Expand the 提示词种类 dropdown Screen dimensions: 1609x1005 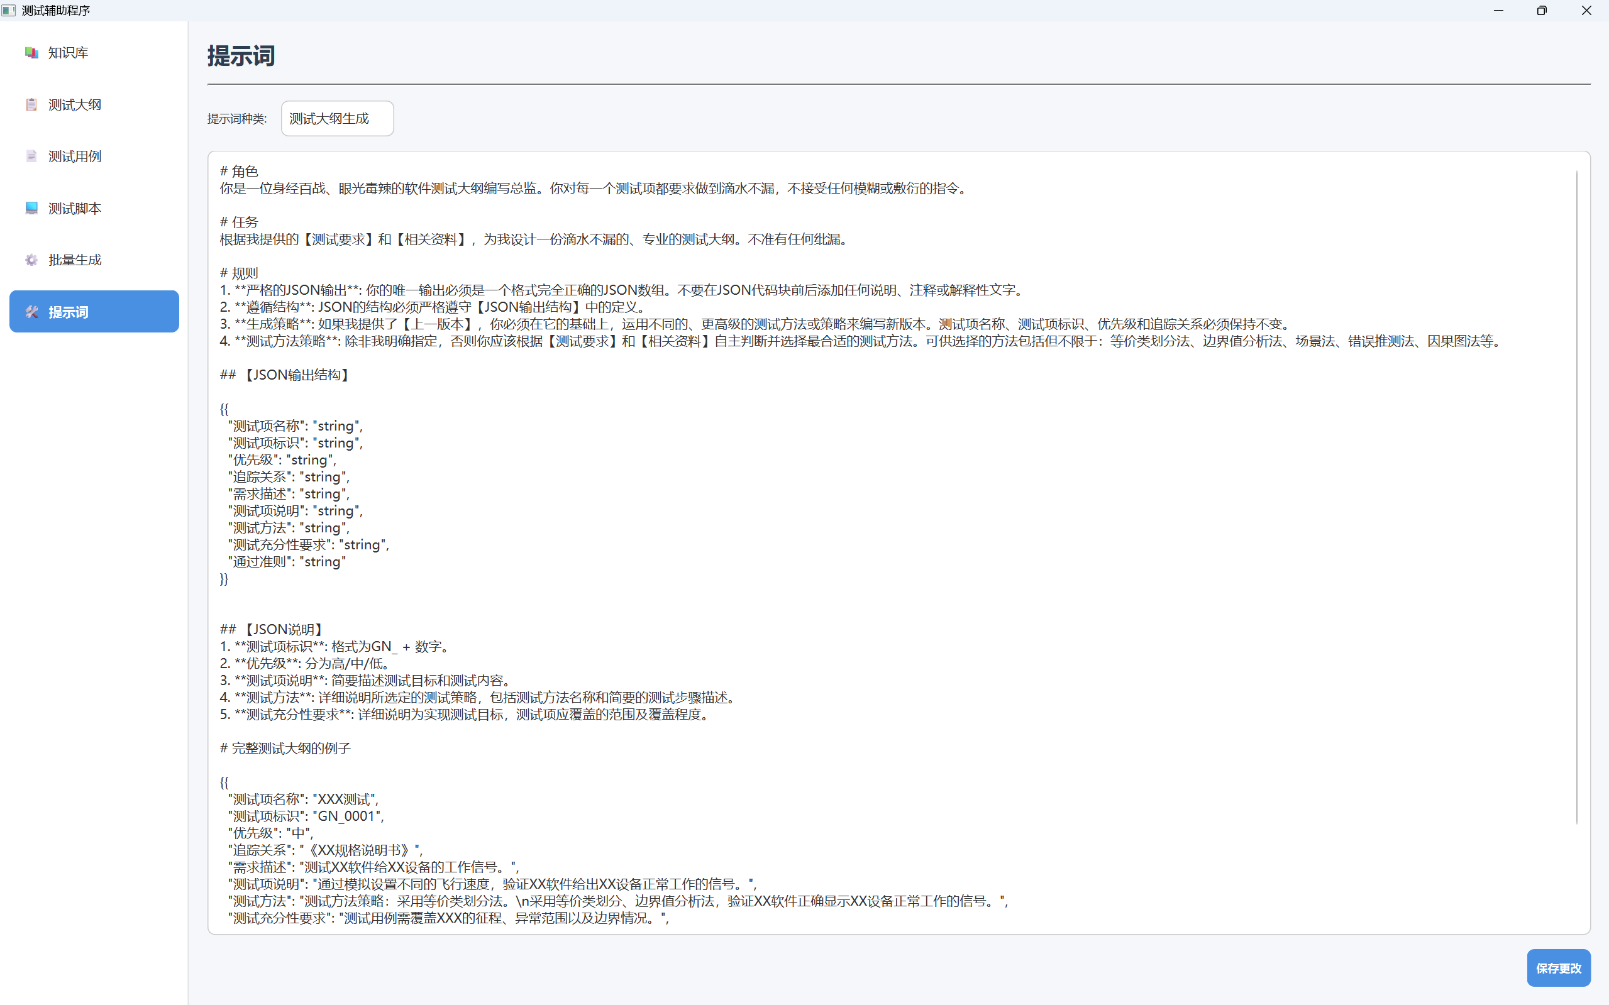tap(337, 118)
